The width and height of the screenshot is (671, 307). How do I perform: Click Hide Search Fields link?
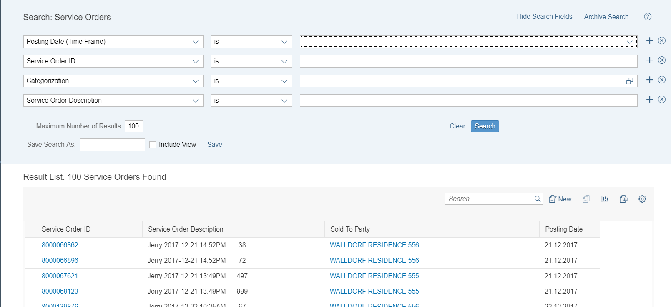click(x=544, y=16)
